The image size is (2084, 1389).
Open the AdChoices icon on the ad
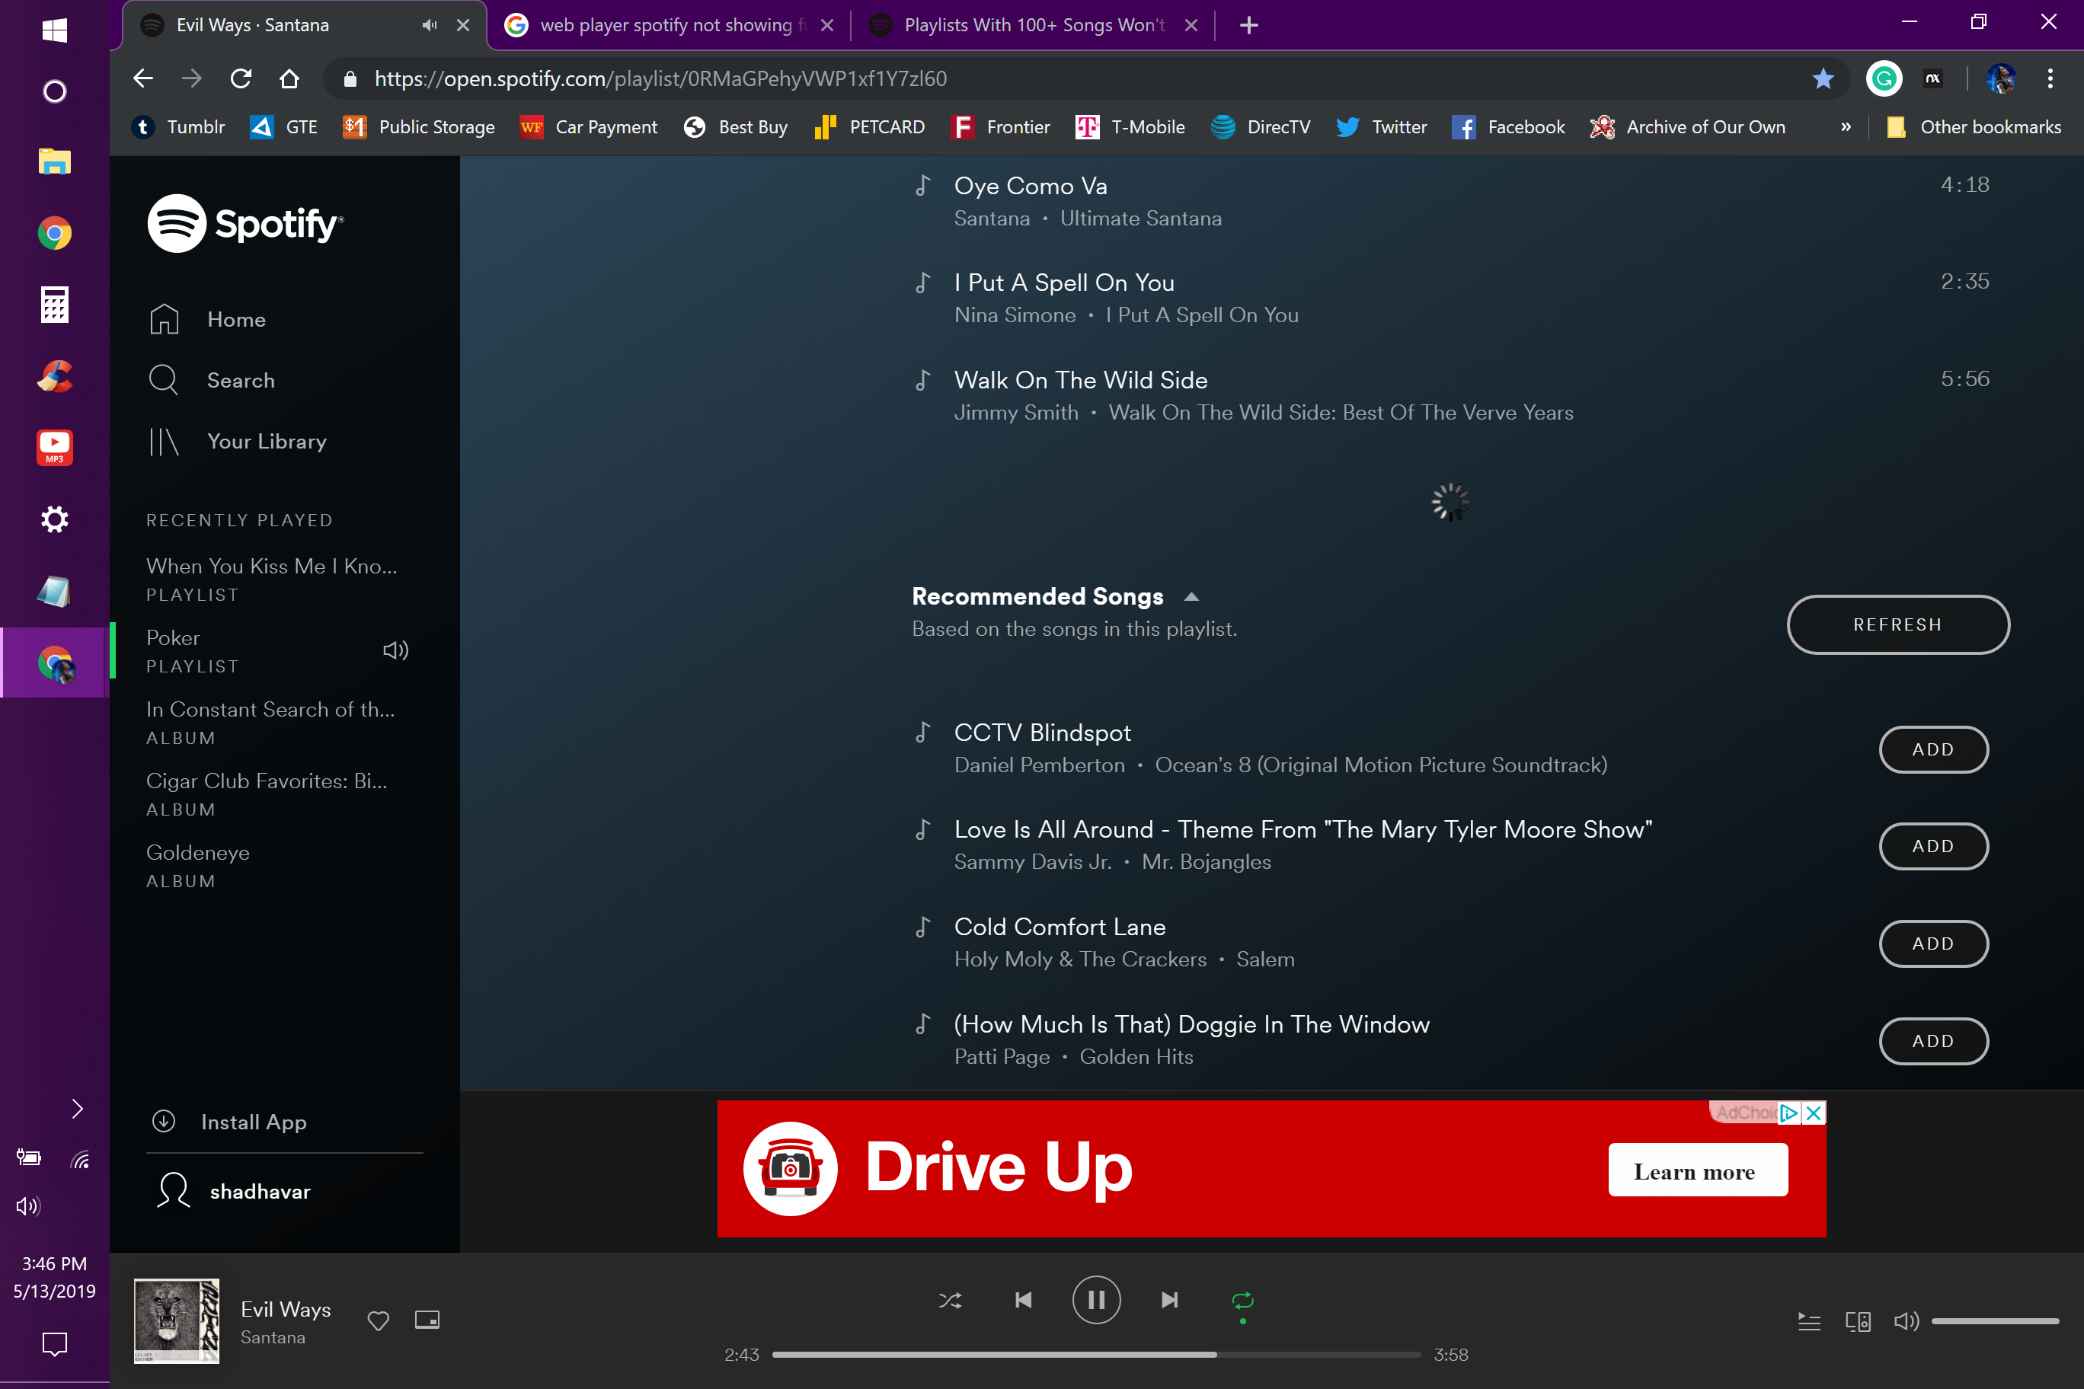click(1789, 1113)
